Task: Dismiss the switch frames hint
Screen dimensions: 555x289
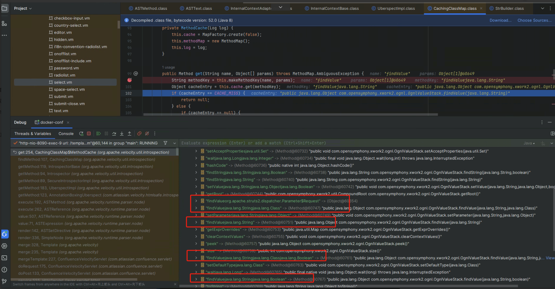Action: click(x=175, y=284)
